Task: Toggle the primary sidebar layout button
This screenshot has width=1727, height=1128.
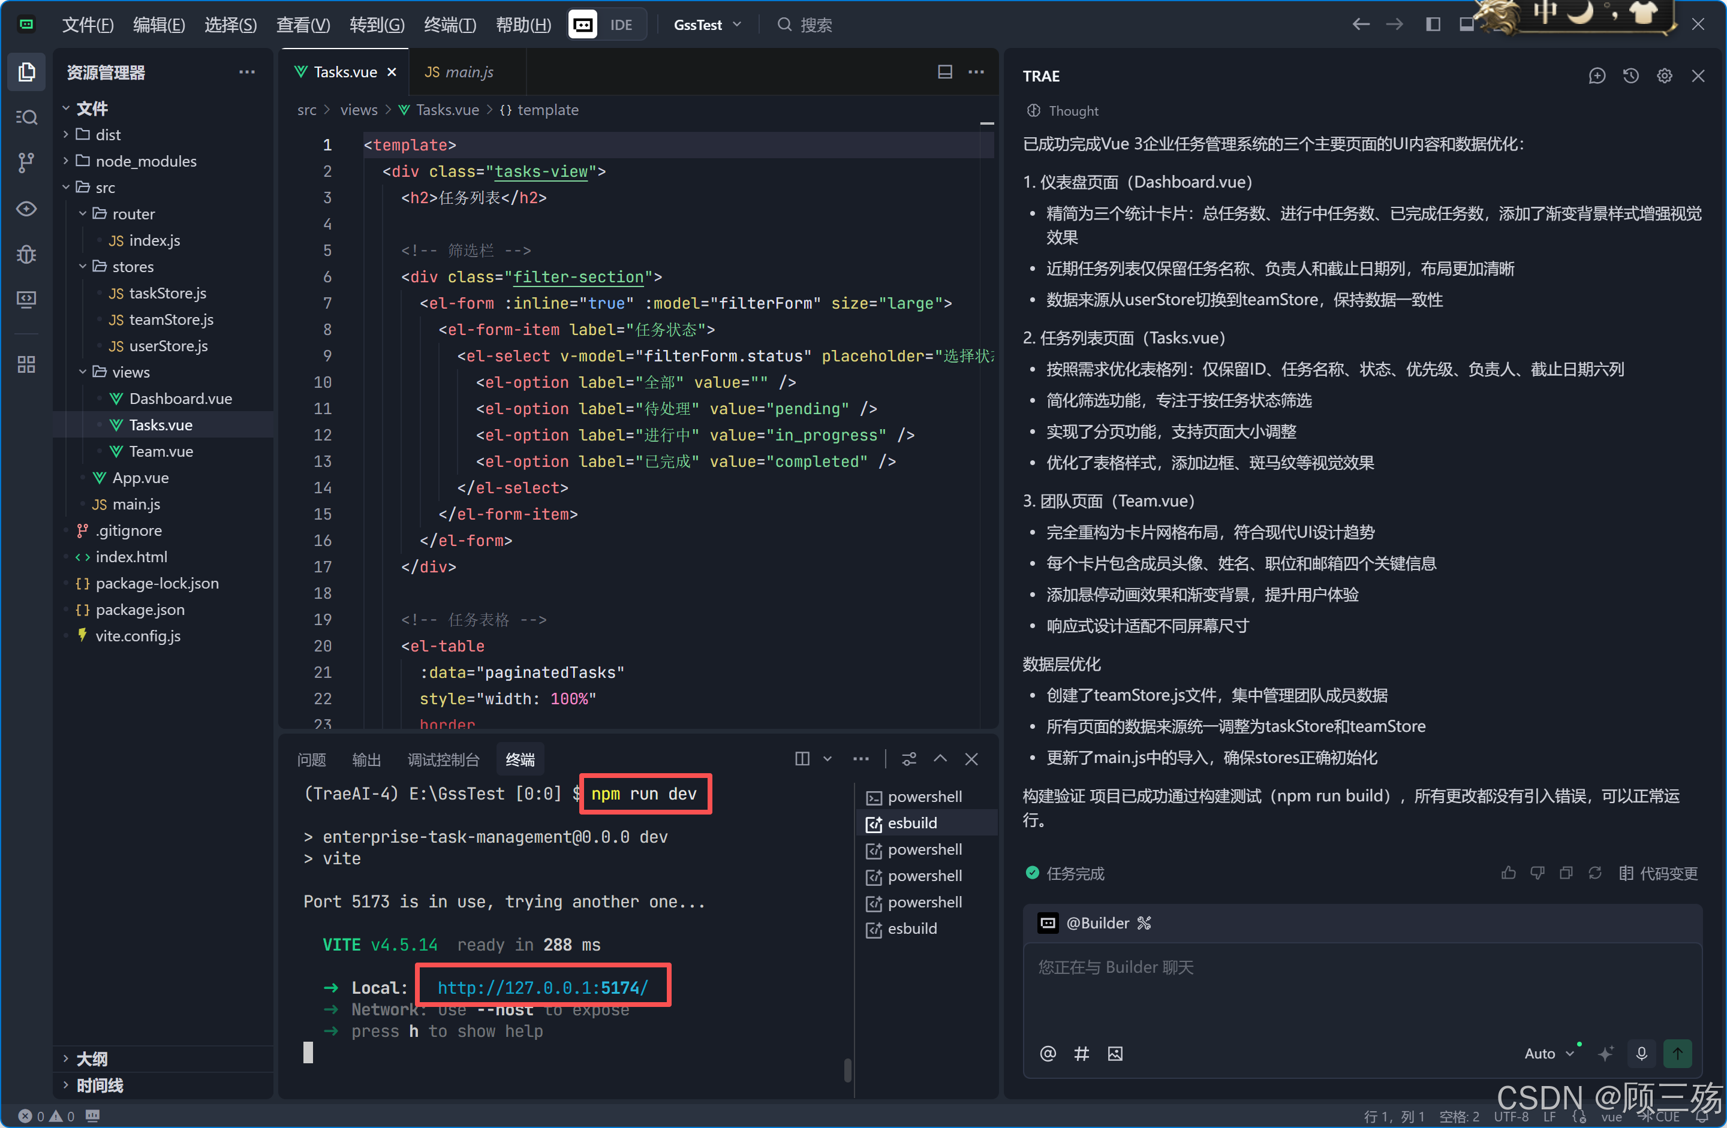Action: [1433, 25]
